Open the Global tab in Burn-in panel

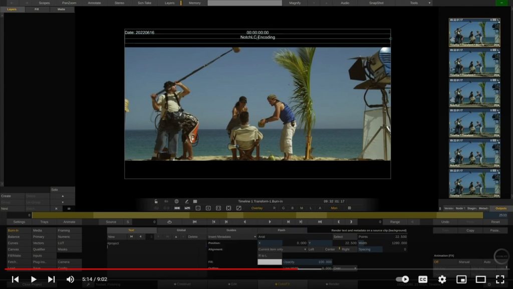coord(181,230)
